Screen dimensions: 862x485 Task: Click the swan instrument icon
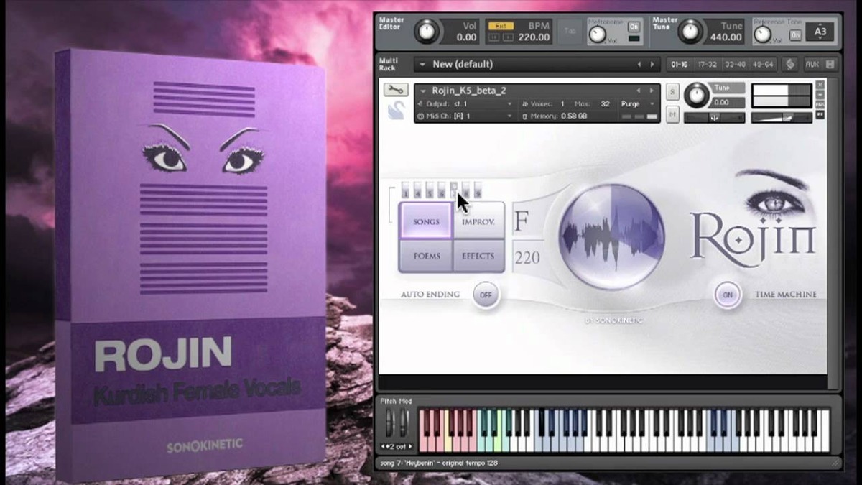pyautogui.click(x=396, y=109)
